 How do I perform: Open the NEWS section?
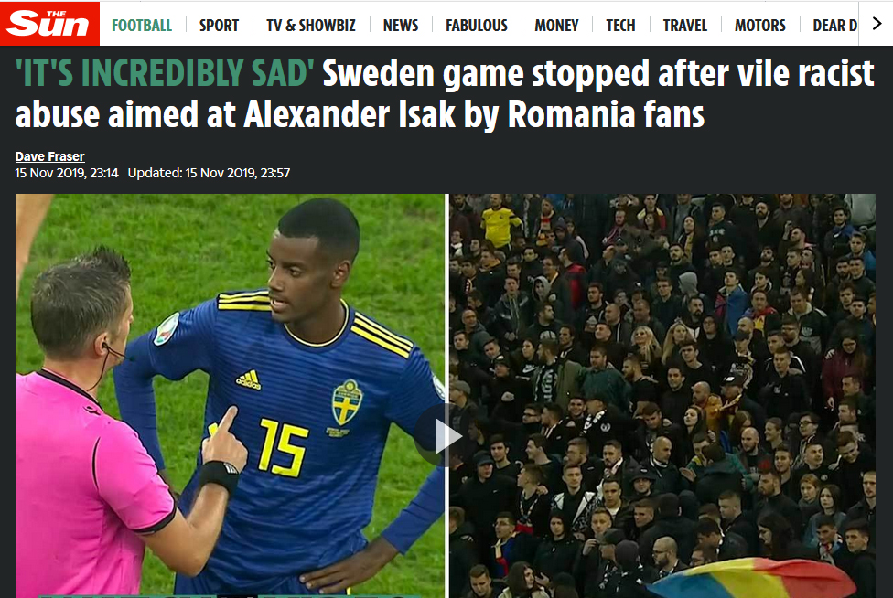click(x=401, y=26)
